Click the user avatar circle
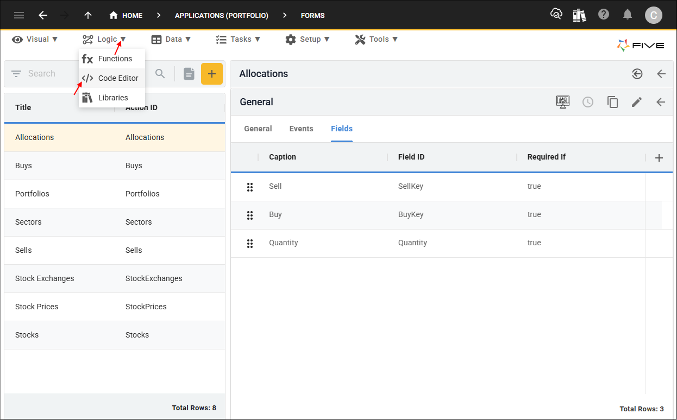 pos(654,15)
